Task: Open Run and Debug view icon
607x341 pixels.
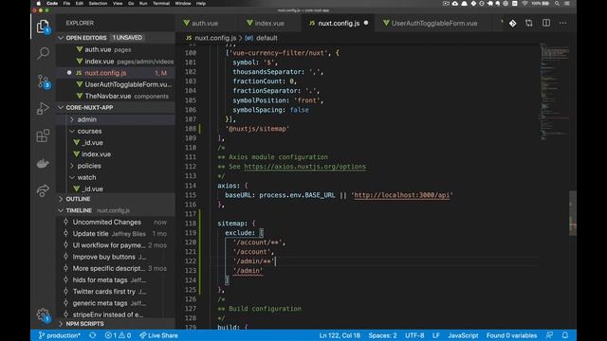Action: tap(43, 108)
